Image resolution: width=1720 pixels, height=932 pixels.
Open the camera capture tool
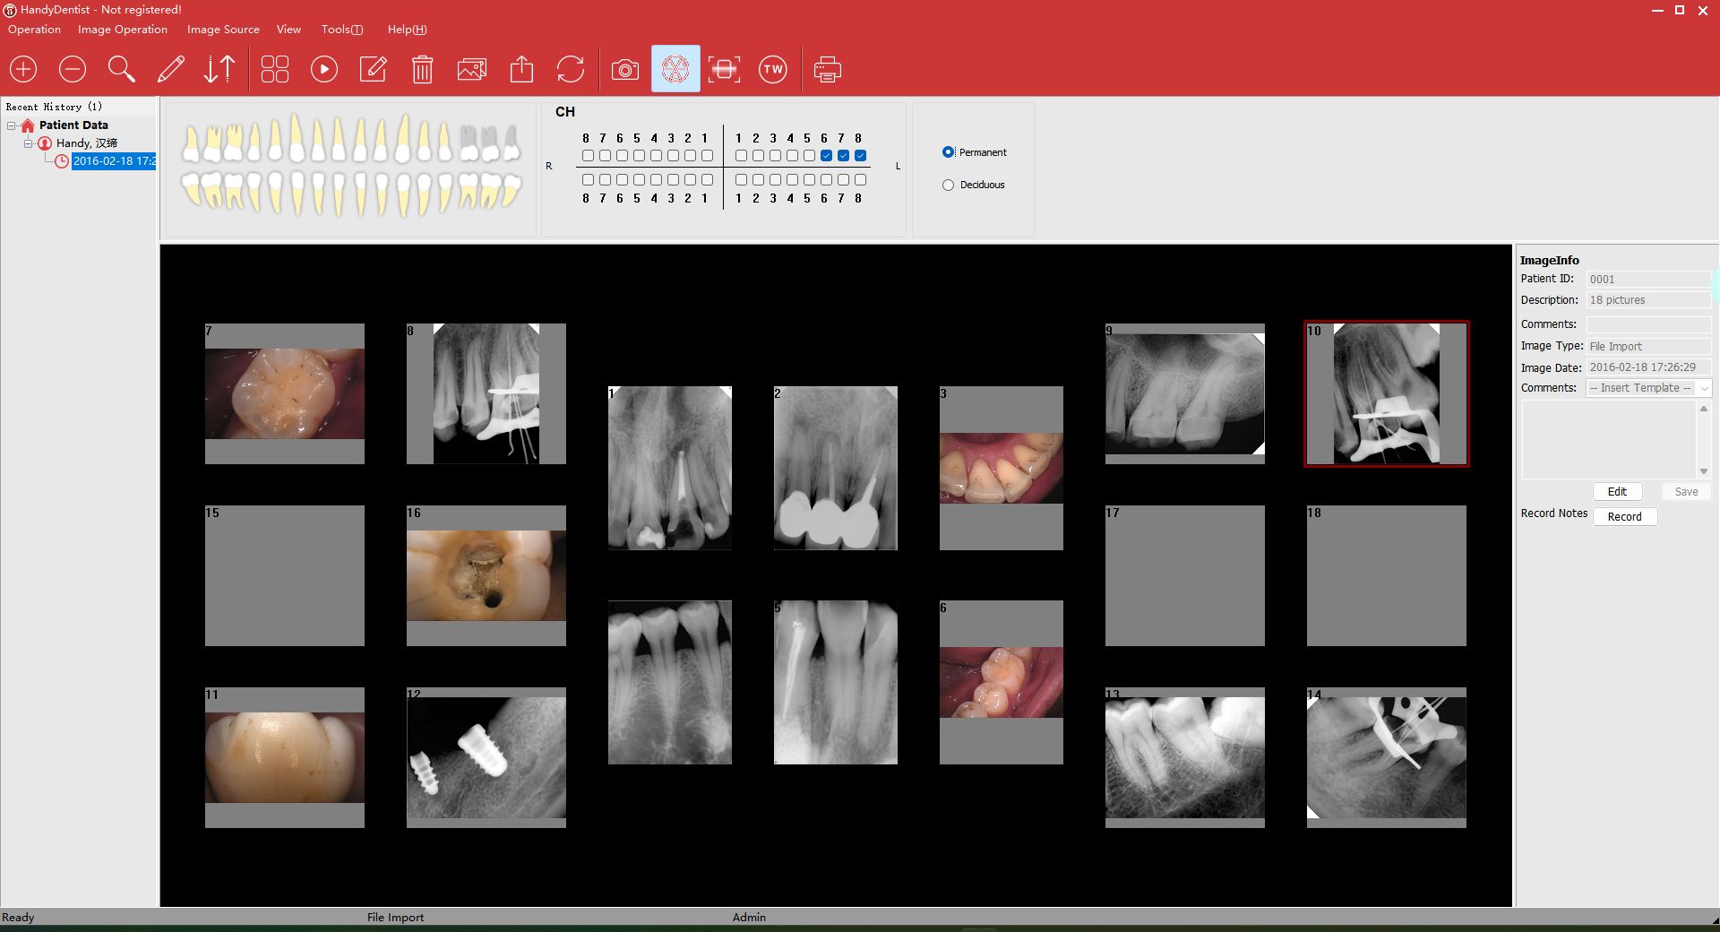[624, 69]
